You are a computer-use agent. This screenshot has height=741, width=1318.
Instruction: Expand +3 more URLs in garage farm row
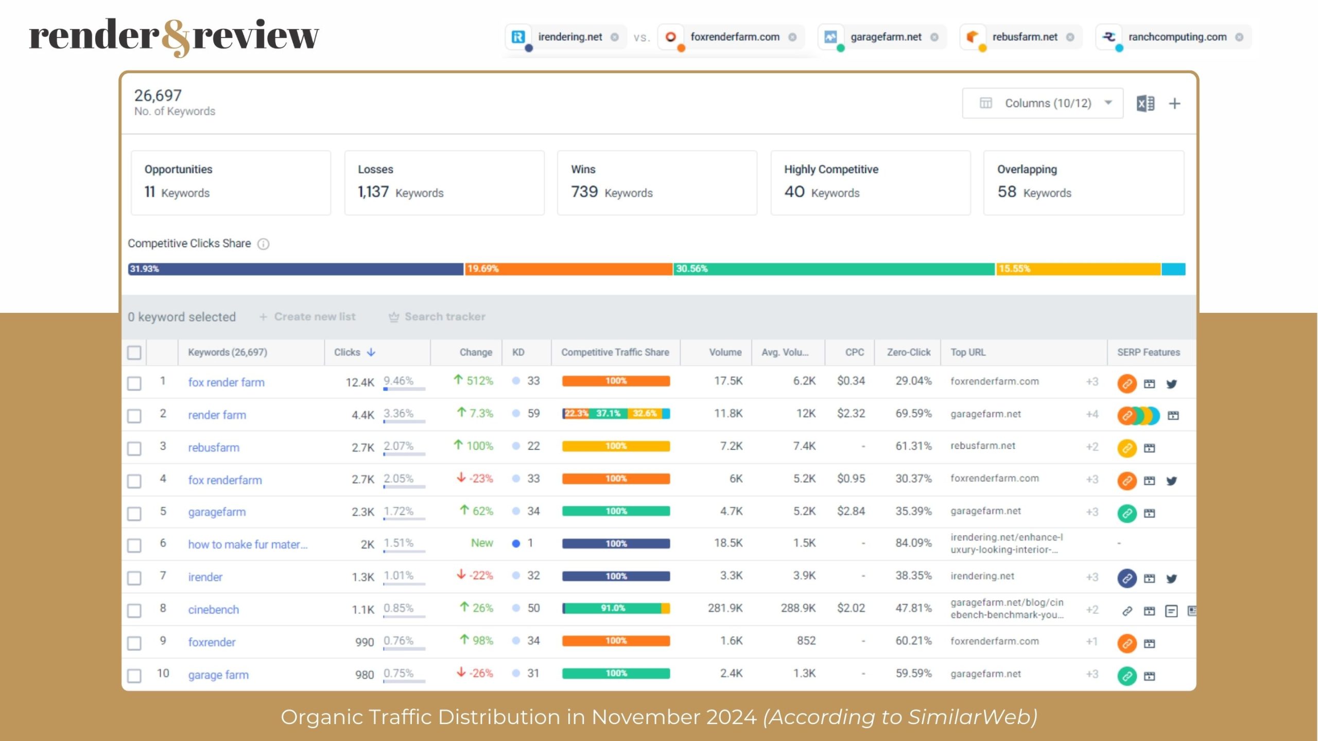coord(1092,674)
